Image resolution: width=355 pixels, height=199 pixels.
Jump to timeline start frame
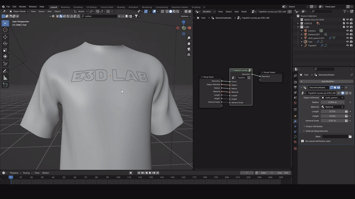[x=139, y=173]
